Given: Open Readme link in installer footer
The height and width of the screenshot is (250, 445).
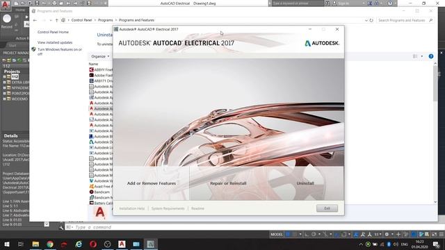Looking at the screenshot, I should 197,208.
